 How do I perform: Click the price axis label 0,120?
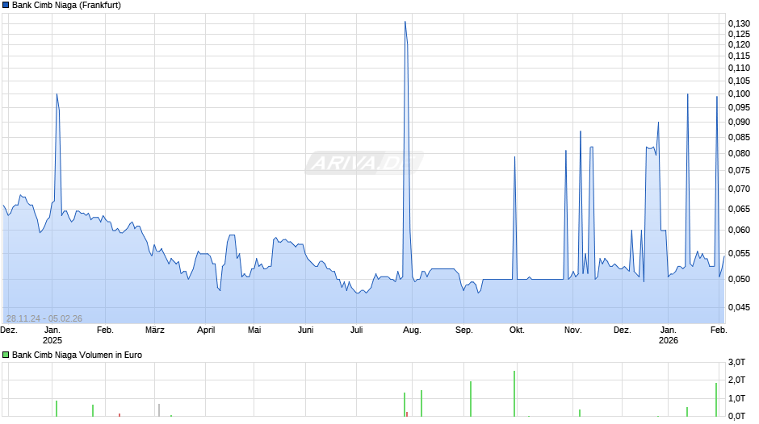click(739, 44)
